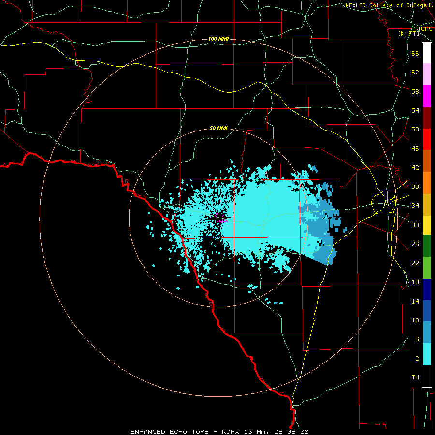
Task: Click the "TOPS" legend title
Action: coord(425,29)
